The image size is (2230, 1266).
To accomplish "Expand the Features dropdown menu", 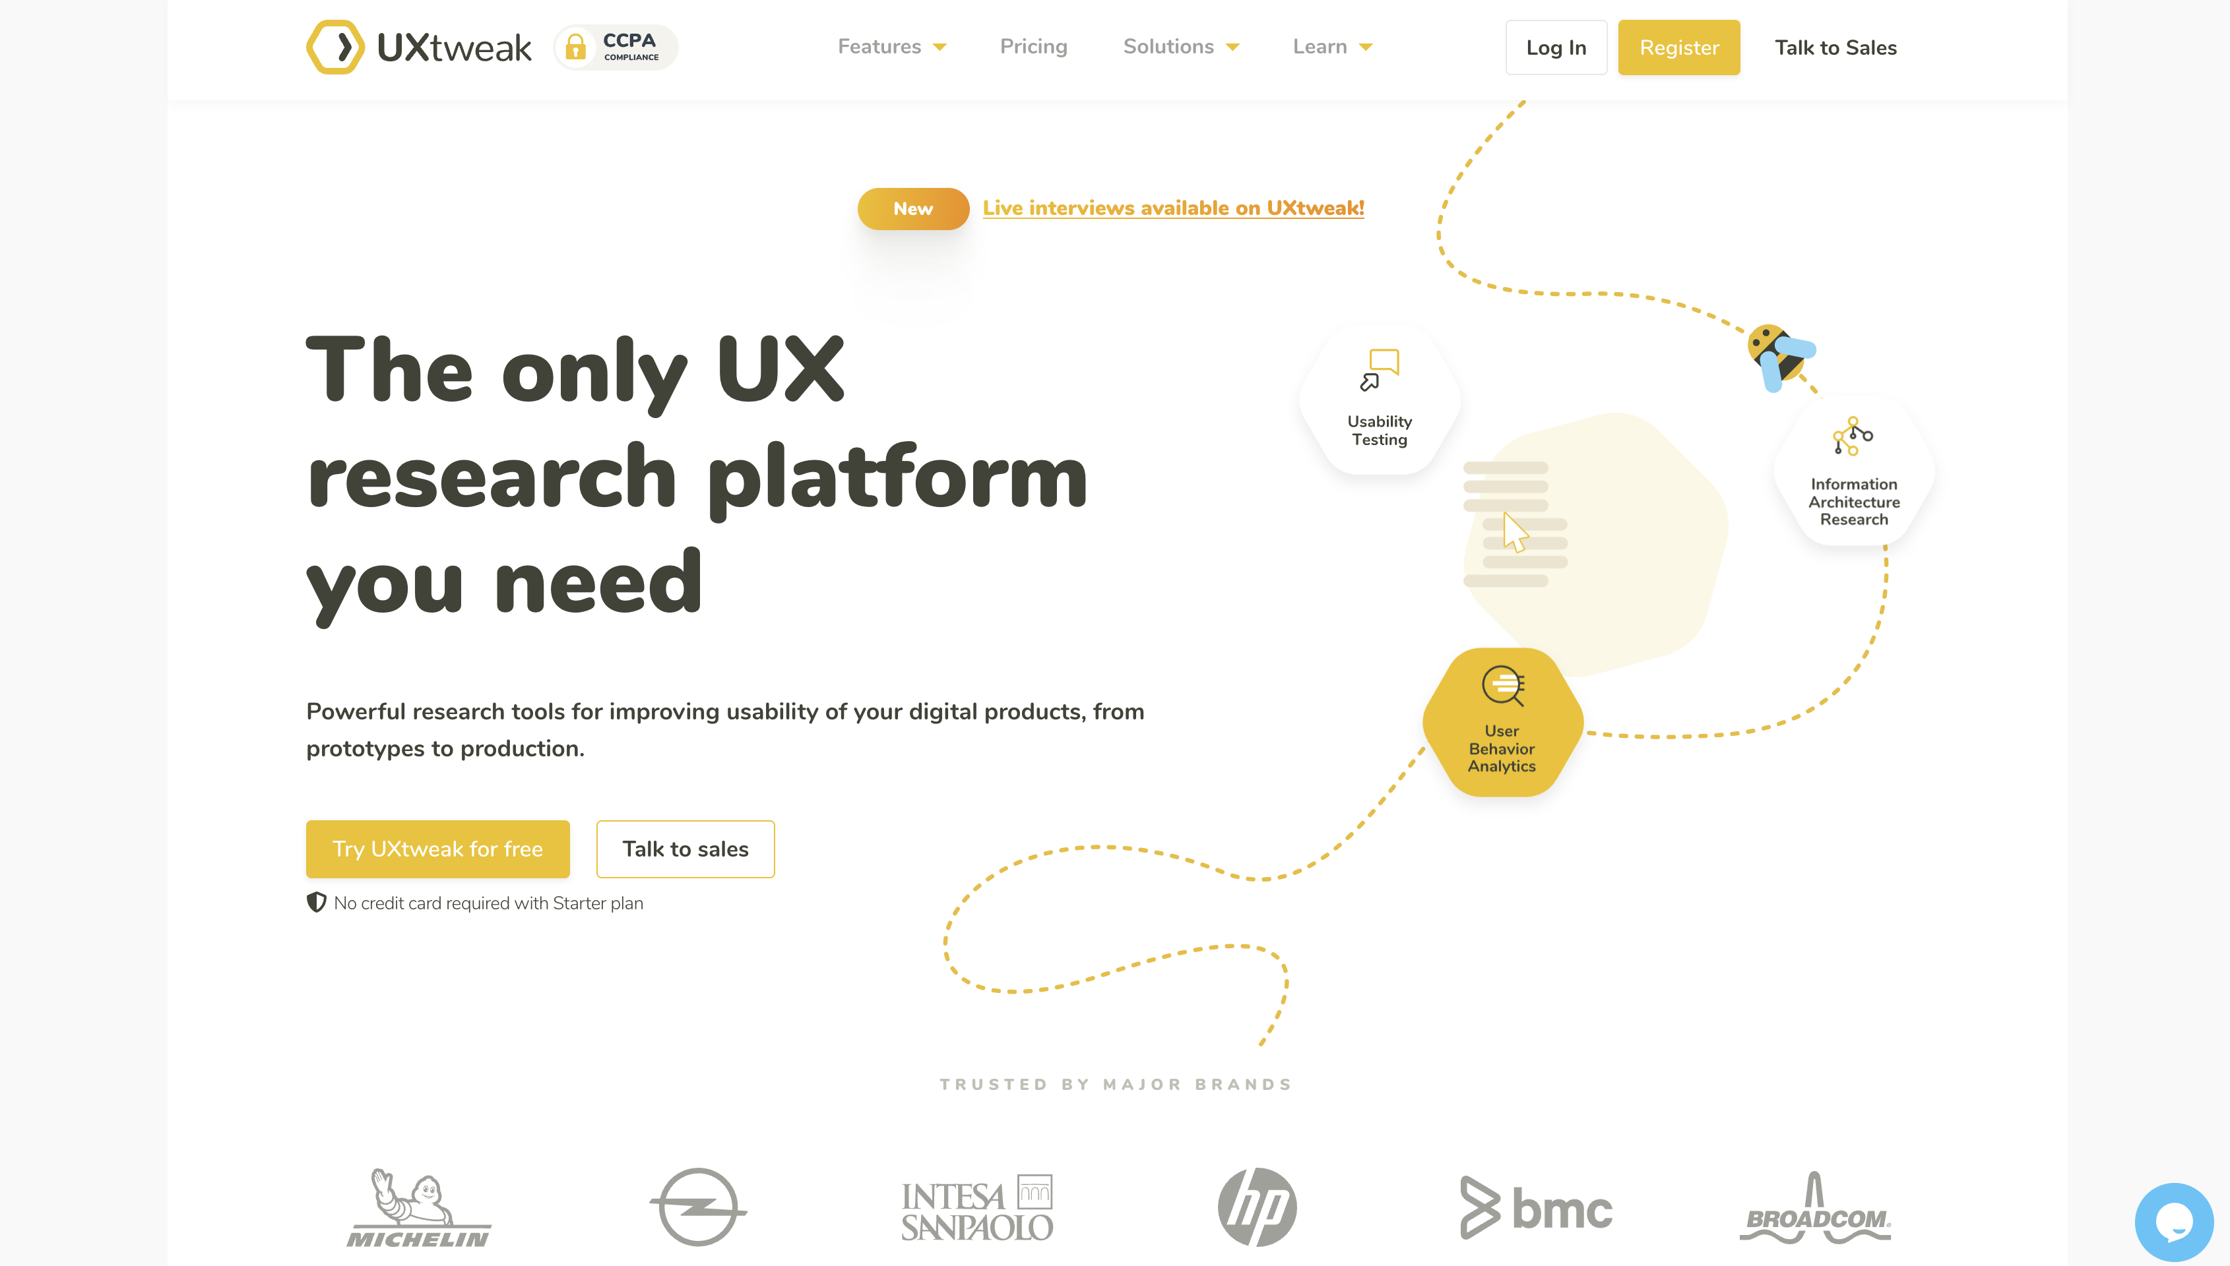I will tap(891, 47).
